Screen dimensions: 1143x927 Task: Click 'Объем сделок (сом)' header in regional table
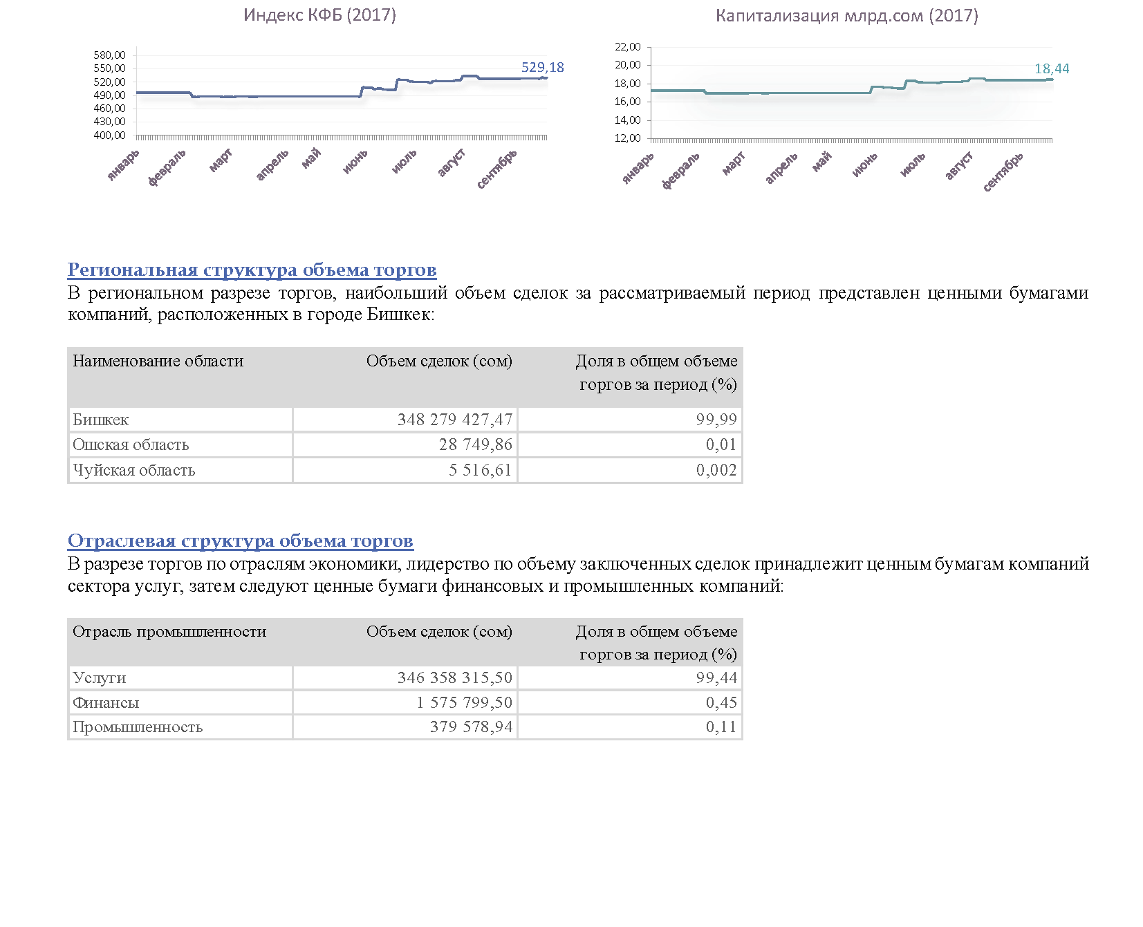click(x=439, y=361)
